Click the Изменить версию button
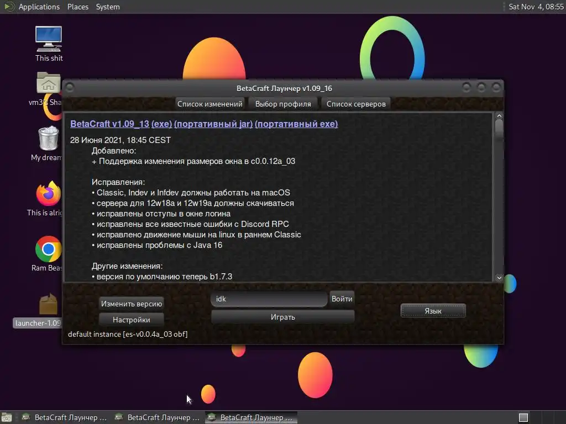 (x=132, y=304)
